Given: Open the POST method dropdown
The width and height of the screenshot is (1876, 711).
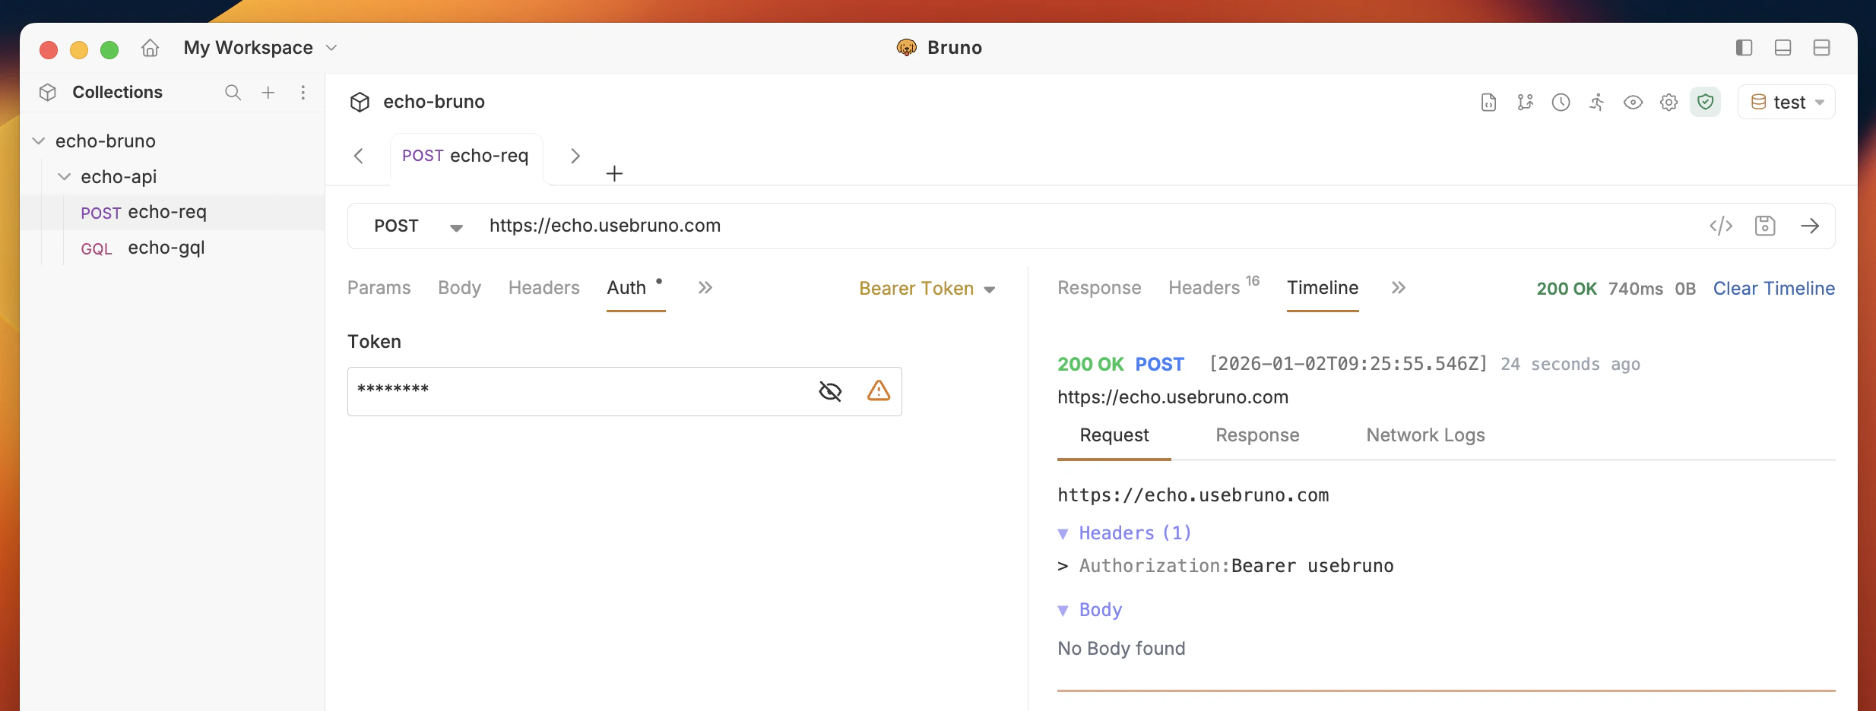Looking at the screenshot, I should coord(418,226).
